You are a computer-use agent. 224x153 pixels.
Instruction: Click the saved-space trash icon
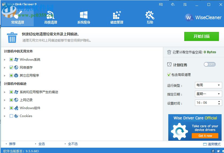(169, 52)
